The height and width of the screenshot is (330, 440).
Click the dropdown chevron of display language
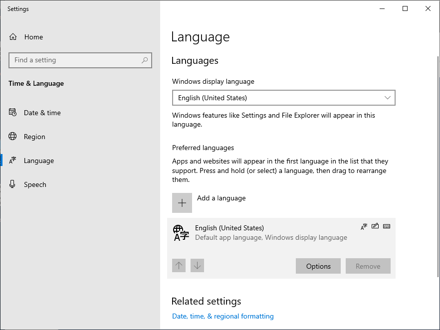click(388, 98)
